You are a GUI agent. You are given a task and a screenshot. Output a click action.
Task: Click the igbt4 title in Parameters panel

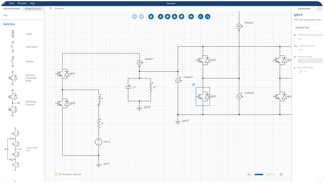click(298, 15)
